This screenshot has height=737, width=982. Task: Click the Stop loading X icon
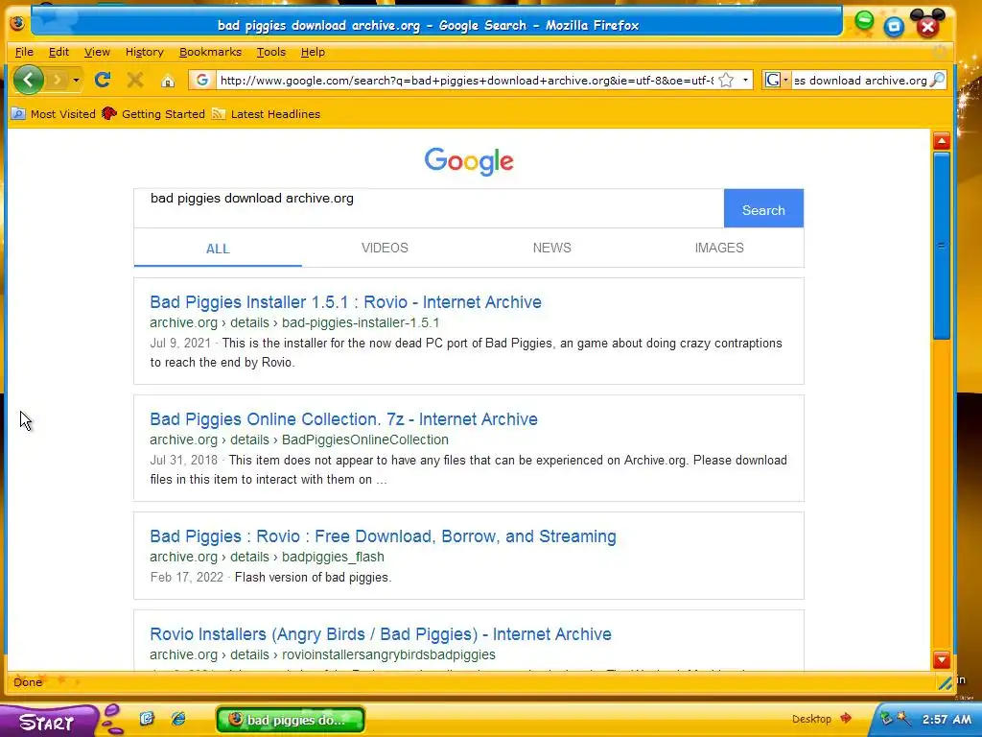[x=134, y=80]
